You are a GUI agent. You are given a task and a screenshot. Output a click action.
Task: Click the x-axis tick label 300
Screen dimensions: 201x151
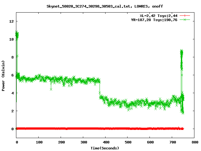click(x=84, y=142)
